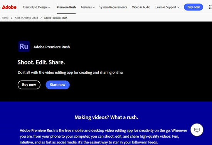Screen dimensions: 212x145
Task: Open Adobe Creative Cloud breadcrumb link
Action: coord(26,18)
